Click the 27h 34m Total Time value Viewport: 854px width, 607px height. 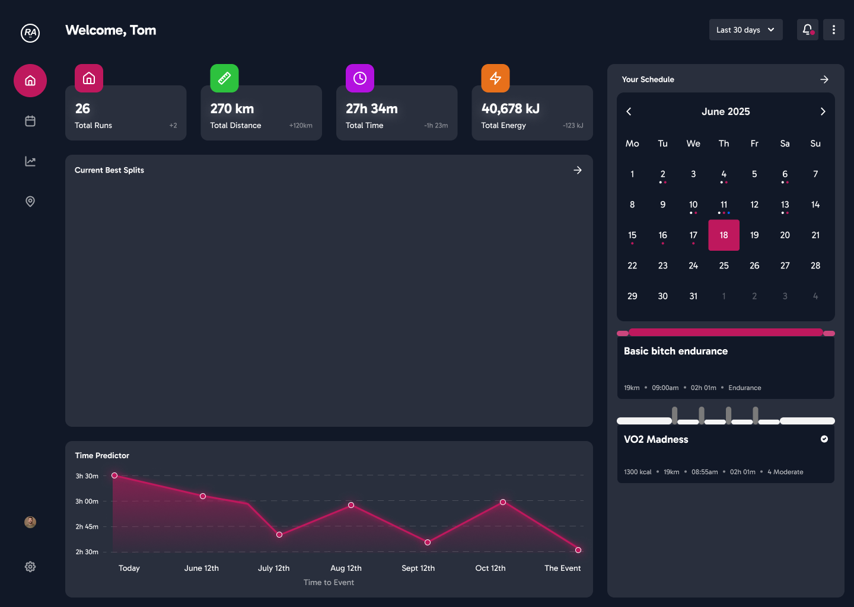coord(372,108)
